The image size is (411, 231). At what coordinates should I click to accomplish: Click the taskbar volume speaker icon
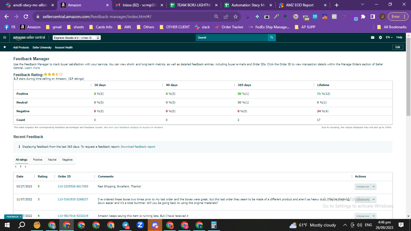coord(359,225)
